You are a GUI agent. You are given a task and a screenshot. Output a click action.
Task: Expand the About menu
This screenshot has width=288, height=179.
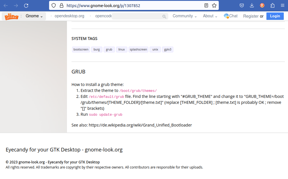coord(210,16)
